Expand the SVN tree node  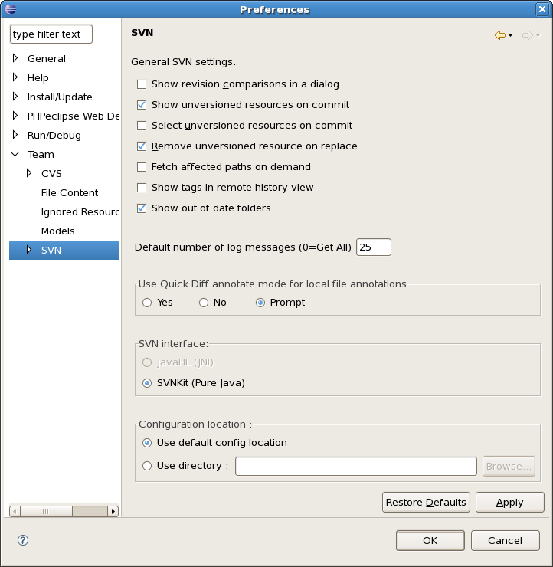pos(29,250)
